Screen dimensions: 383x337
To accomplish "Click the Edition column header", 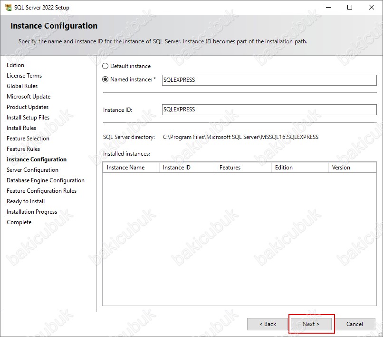I will (300, 168).
